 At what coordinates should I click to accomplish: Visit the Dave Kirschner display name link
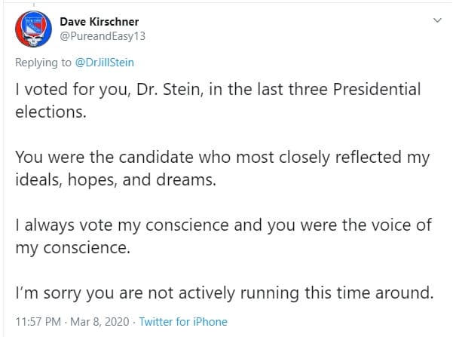click(x=99, y=22)
